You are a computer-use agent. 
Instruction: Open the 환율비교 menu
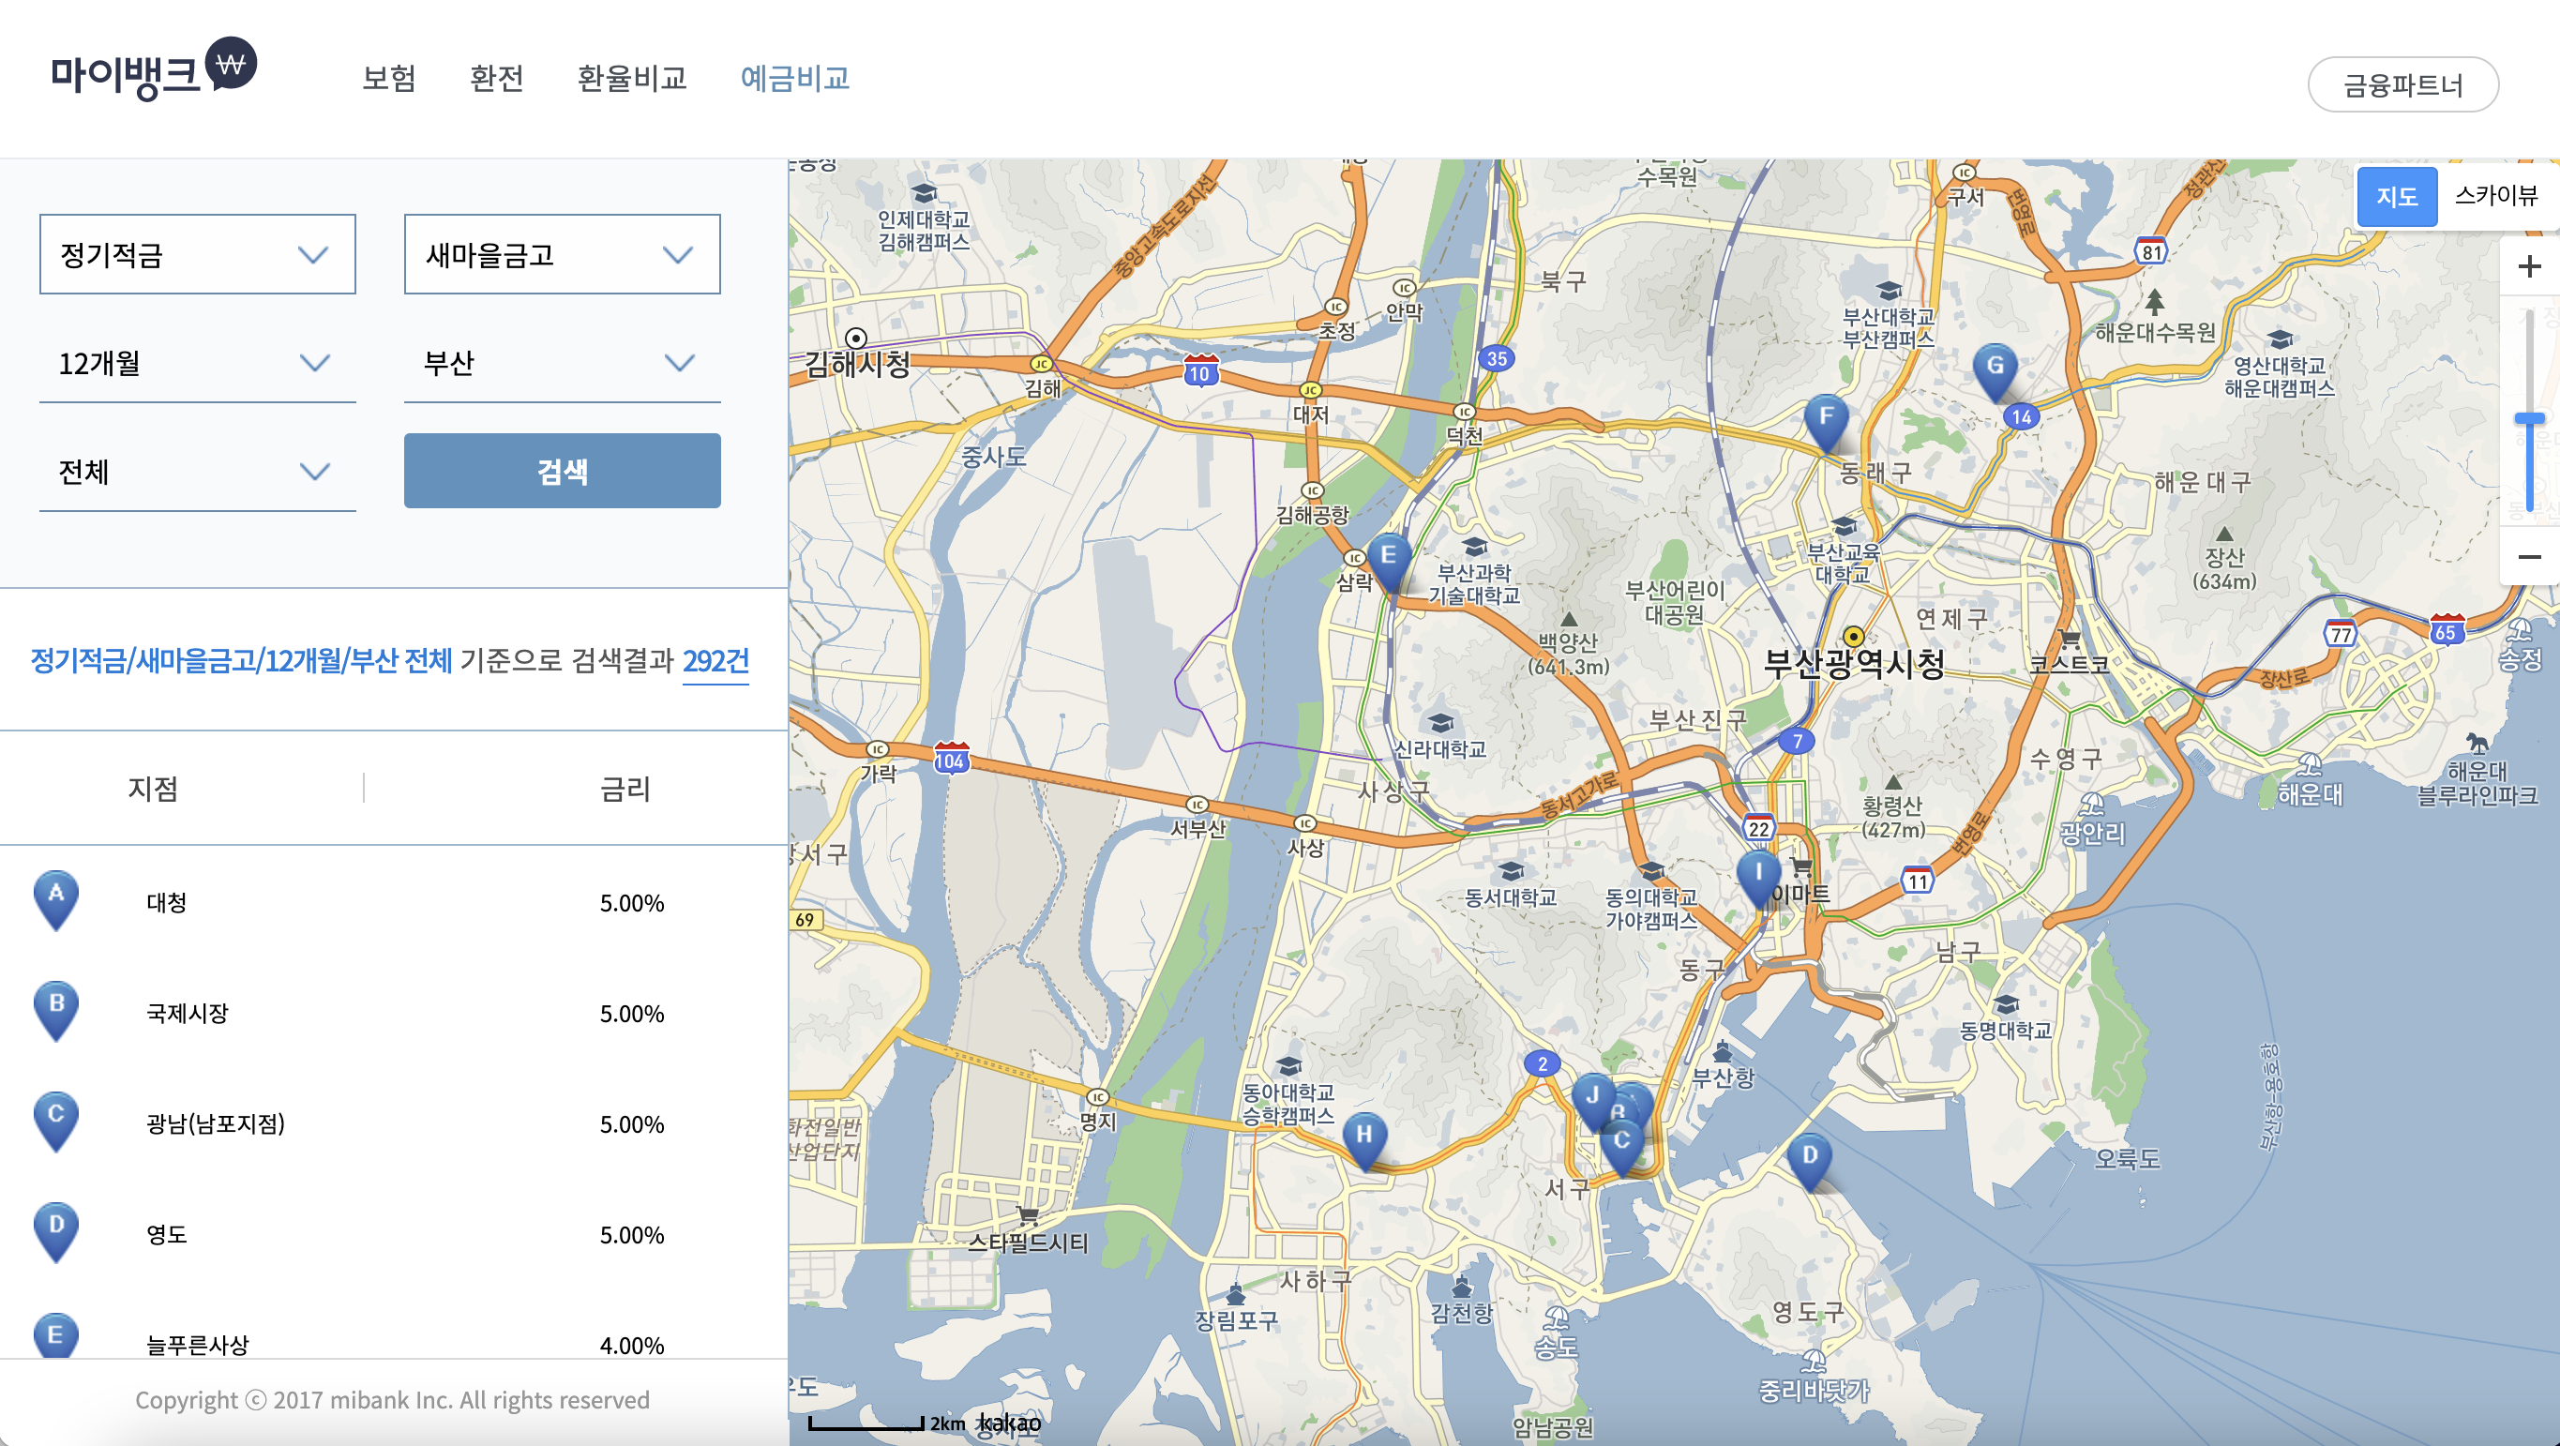click(x=632, y=78)
